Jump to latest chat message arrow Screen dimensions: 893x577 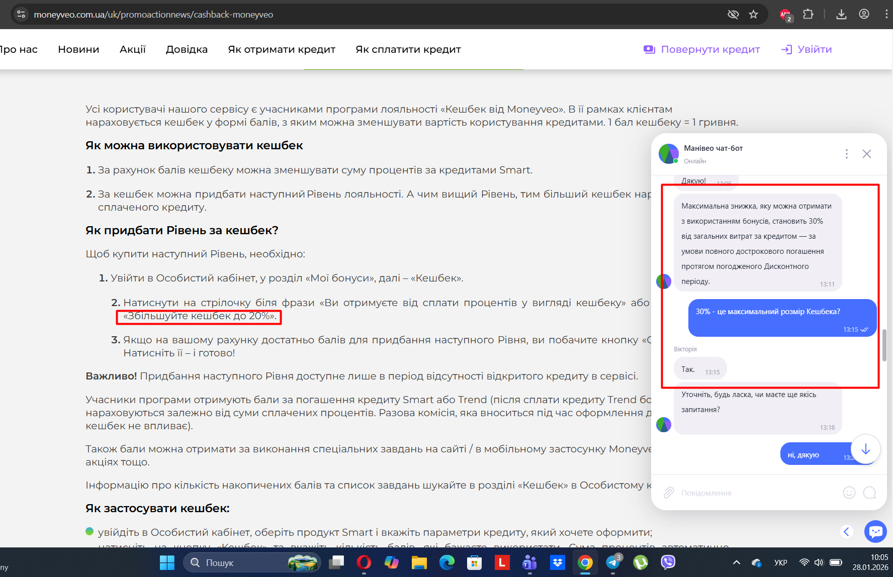point(865,449)
